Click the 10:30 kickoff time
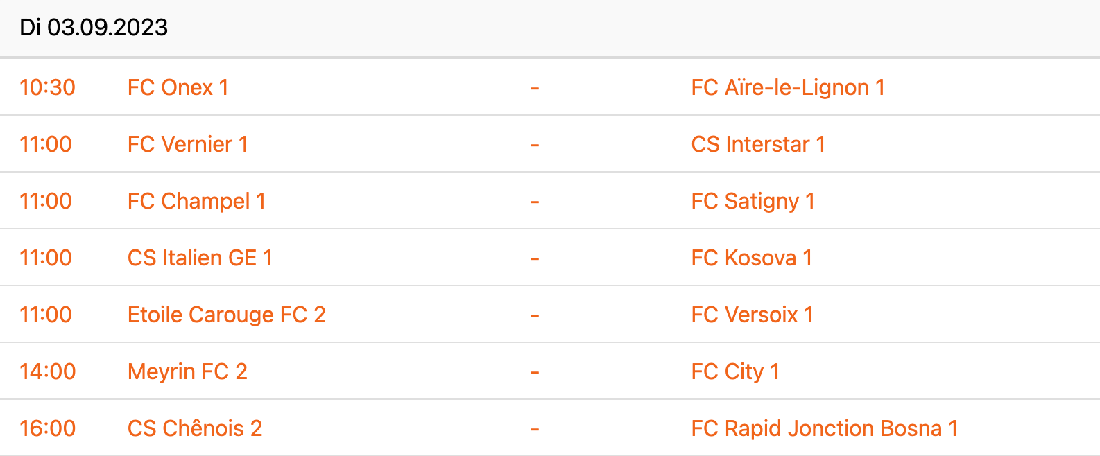This screenshot has height=456, width=1100. click(x=47, y=87)
